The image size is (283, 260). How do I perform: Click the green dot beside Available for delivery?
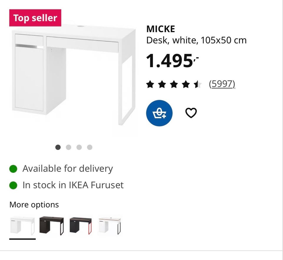click(x=13, y=169)
